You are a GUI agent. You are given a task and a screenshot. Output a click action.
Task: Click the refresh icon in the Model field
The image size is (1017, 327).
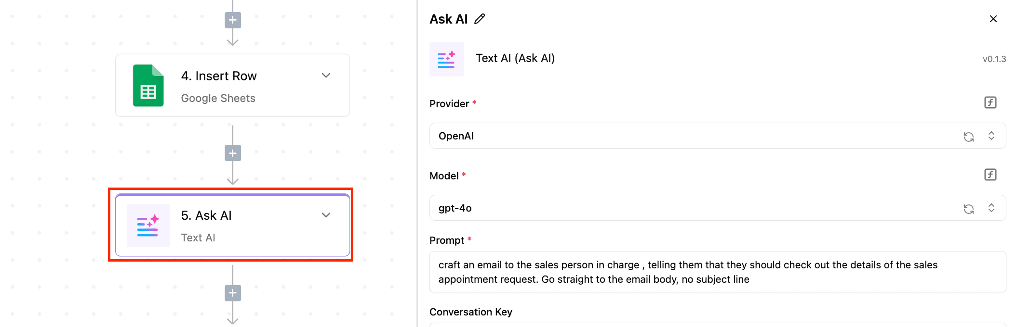pyautogui.click(x=968, y=209)
